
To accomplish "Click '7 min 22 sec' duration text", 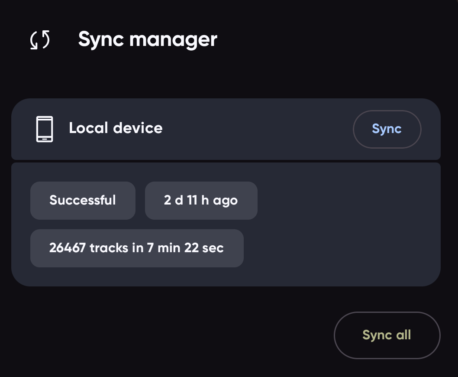I will (186, 248).
